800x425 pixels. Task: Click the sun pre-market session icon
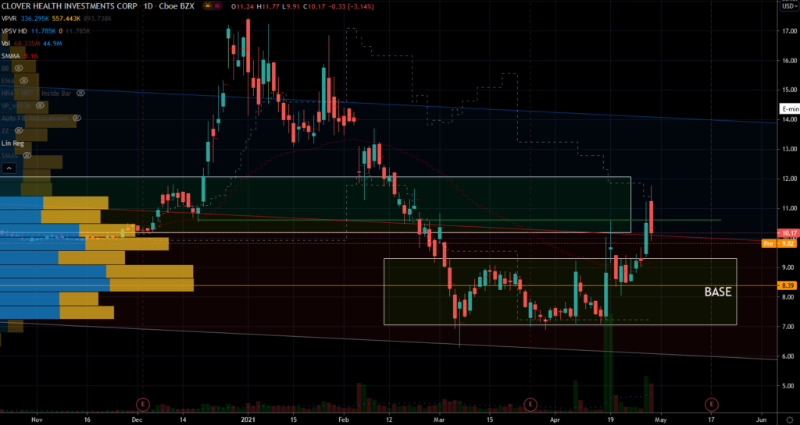point(207,6)
